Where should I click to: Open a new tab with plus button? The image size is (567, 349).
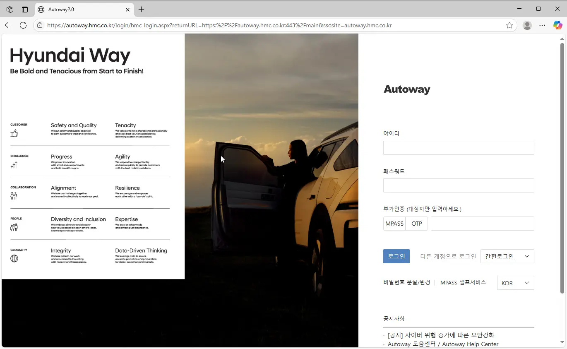pyautogui.click(x=141, y=9)
